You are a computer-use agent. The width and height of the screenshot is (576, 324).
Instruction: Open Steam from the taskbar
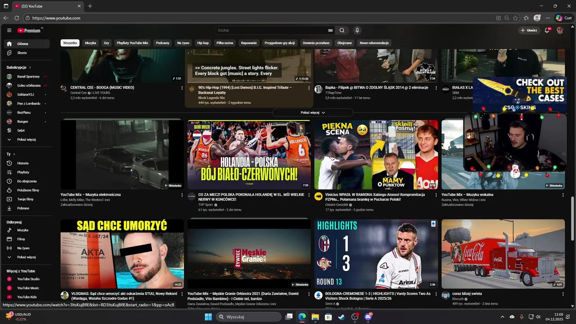click(x=342, y=317)
